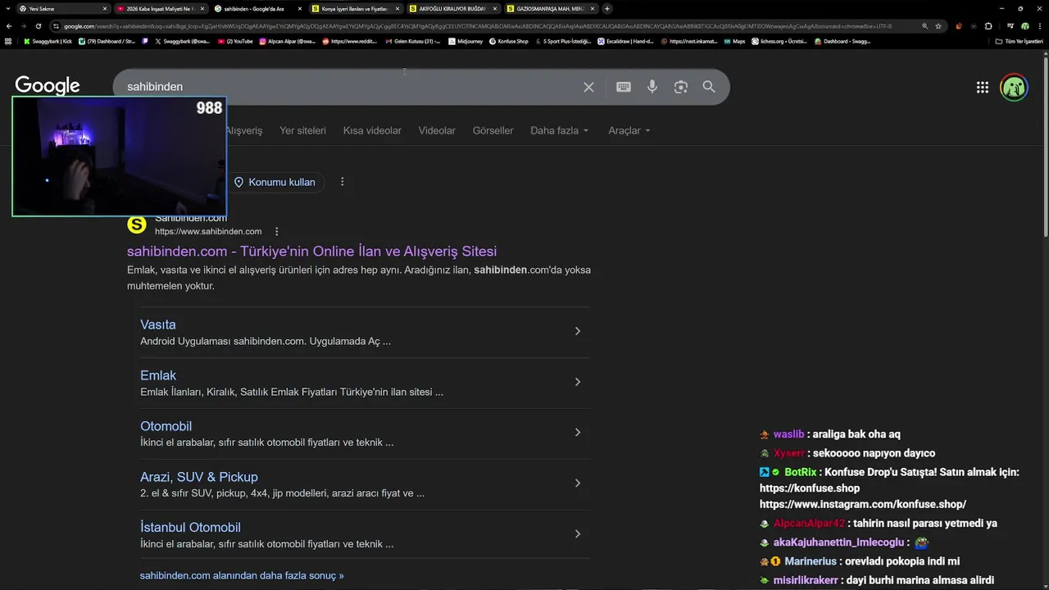Switch to the AKİFOĞLU KİRALIYOR browser tab
Screen dimensions: 1049x590
click(x=453, y=8)
